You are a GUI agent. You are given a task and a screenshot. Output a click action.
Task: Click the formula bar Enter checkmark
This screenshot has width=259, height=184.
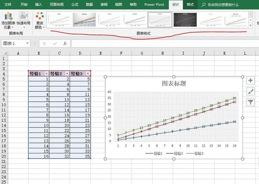[x=55, y=44]
